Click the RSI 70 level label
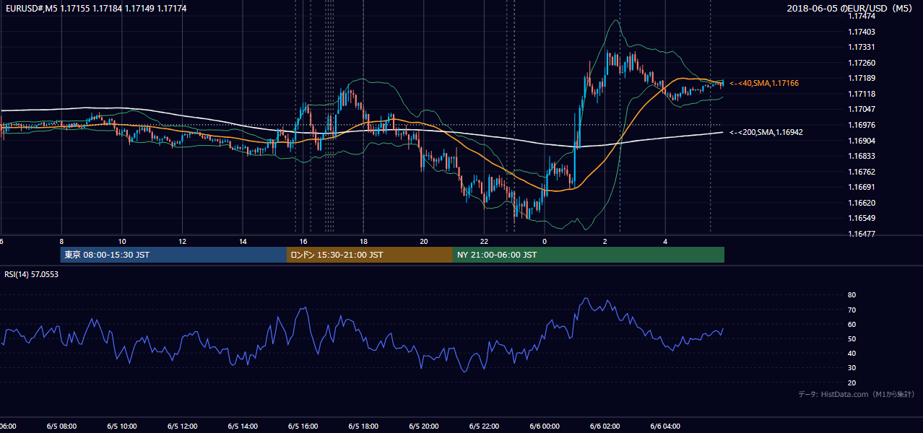This screenshot has height=433, width=923. 852,310
